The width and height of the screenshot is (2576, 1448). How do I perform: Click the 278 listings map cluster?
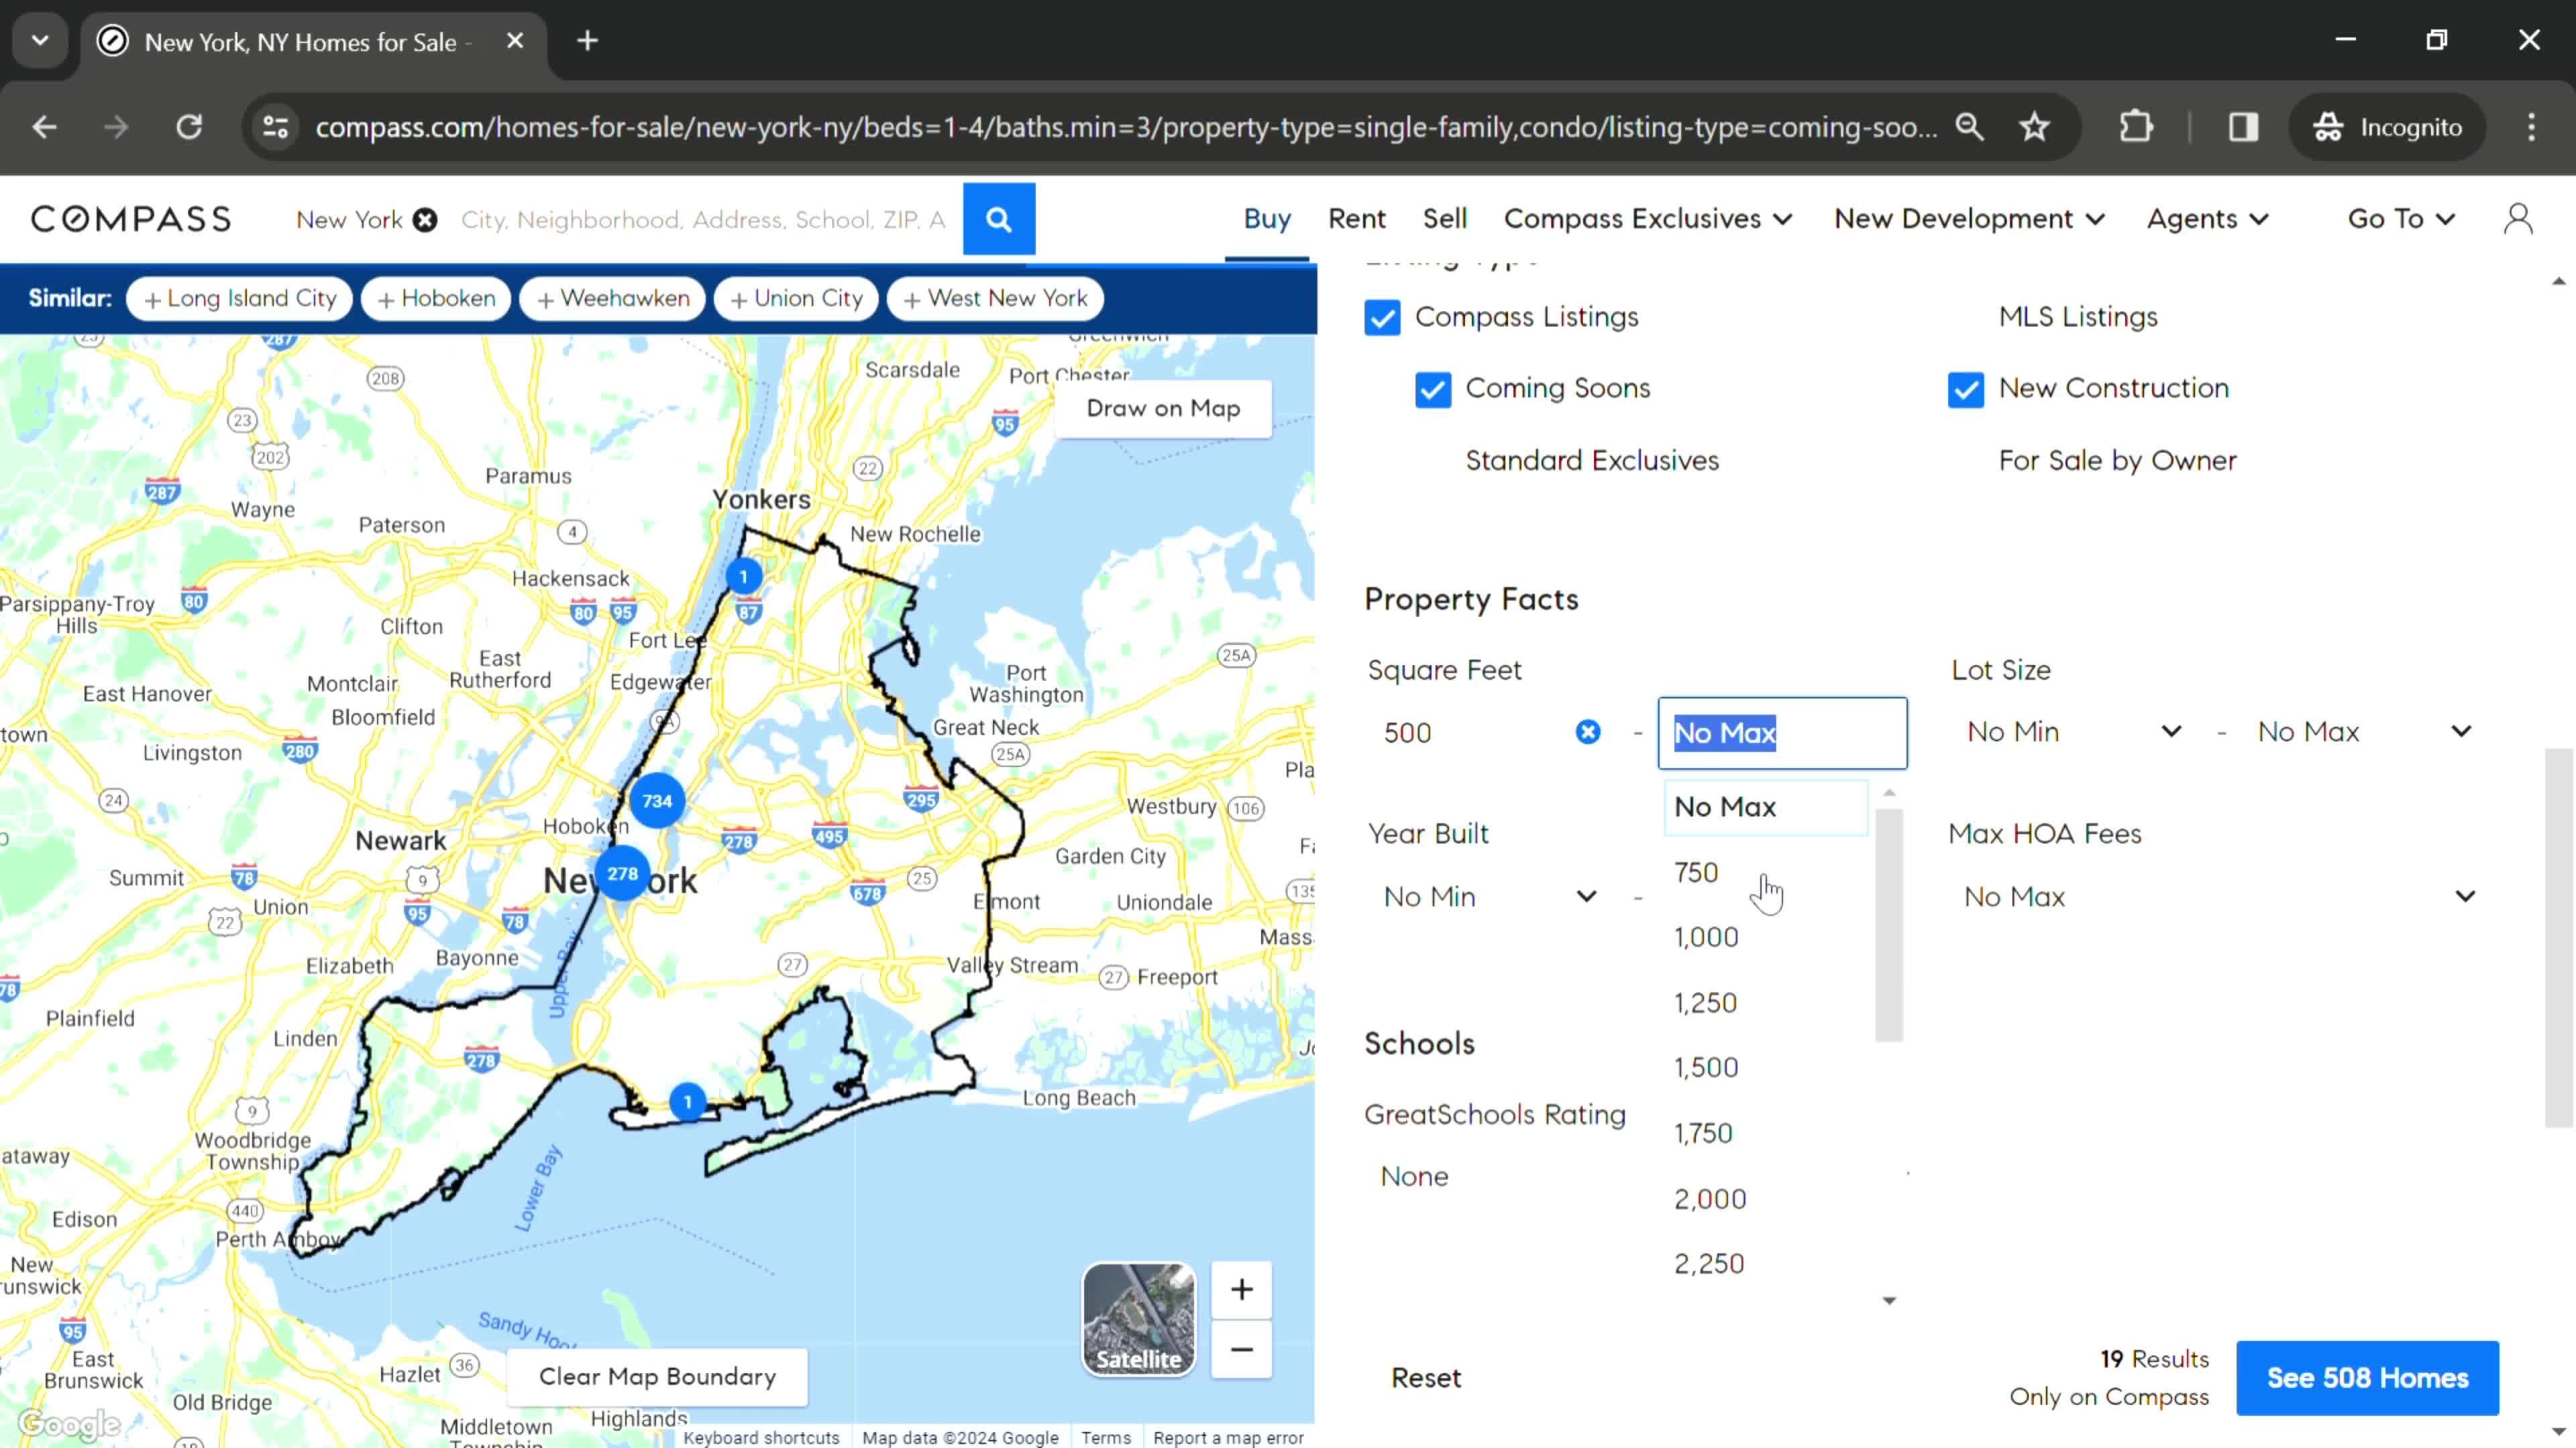pos(622,873)
